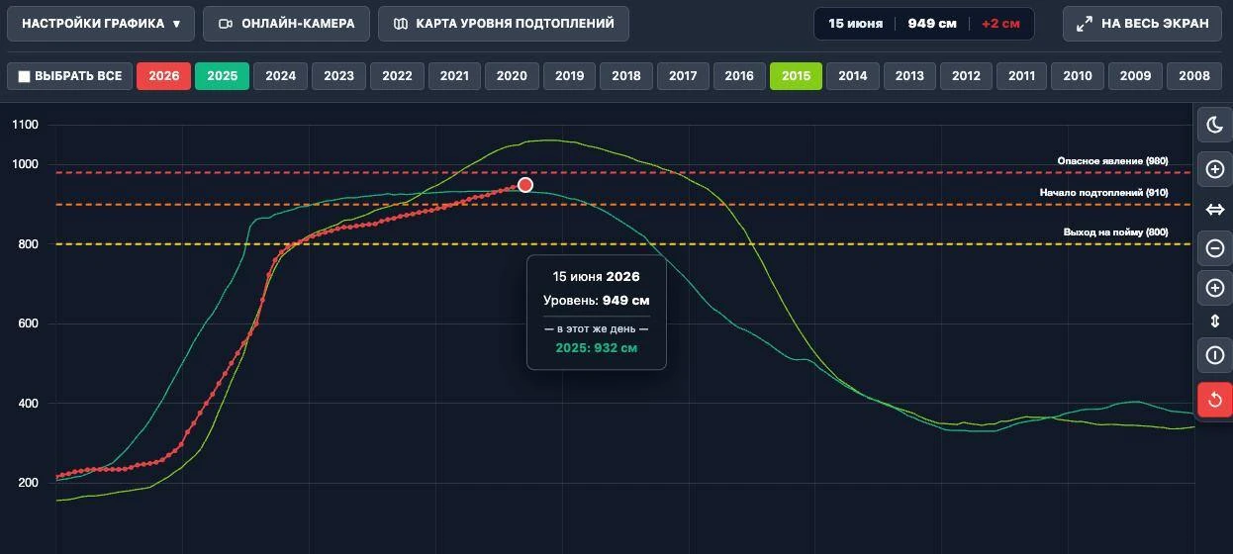1233x554 pixels.
Task: Open the Онлайн-камера view
Action: pos(286,24)
